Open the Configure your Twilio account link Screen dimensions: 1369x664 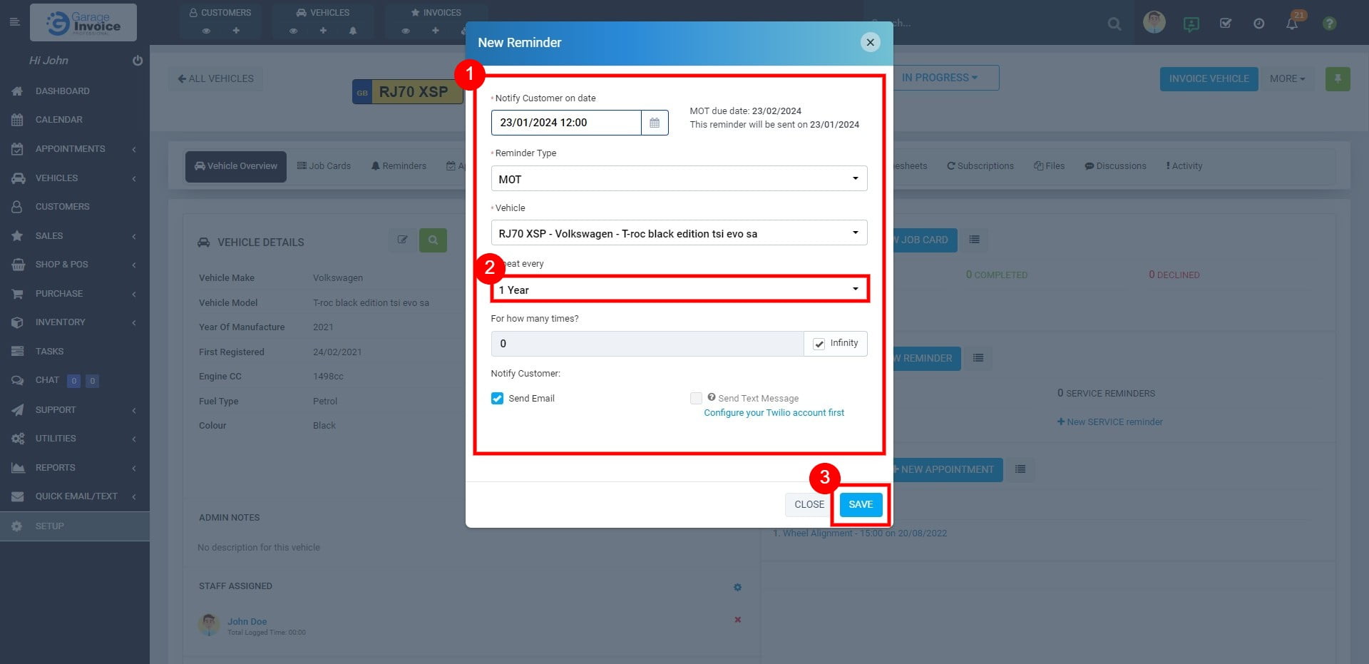pos(774,412)
